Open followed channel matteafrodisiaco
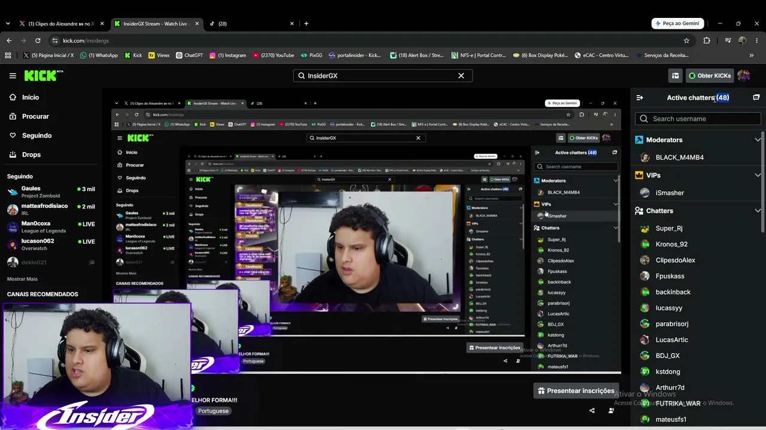 [x=51, y=209]
